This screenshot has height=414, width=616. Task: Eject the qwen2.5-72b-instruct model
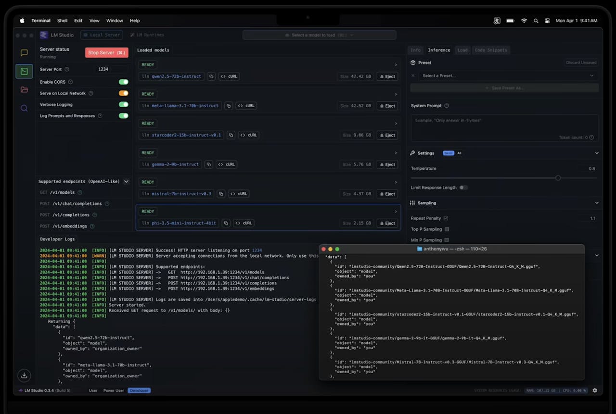click(x=387, y=76)
